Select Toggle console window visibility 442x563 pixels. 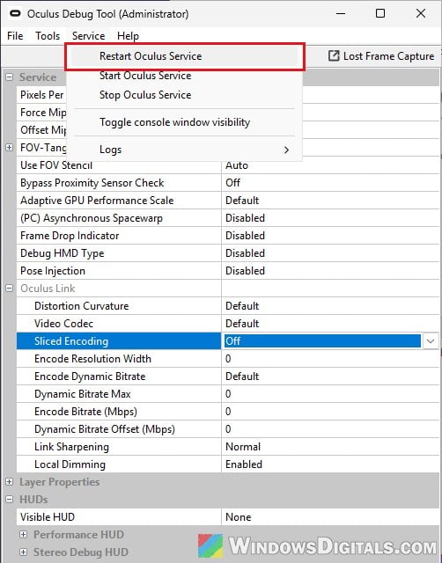click(185, 122)
